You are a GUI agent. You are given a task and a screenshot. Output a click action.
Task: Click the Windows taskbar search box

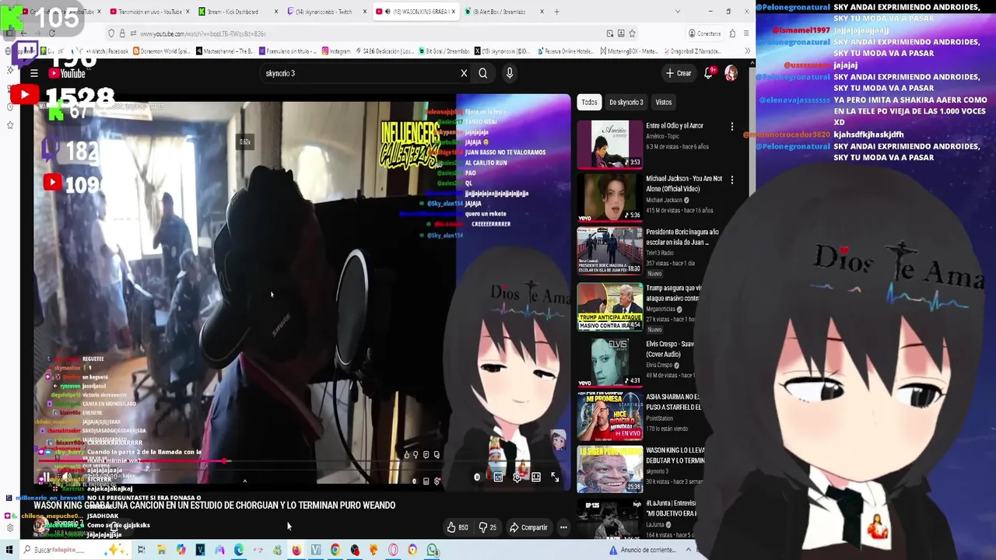click(74, 551)
